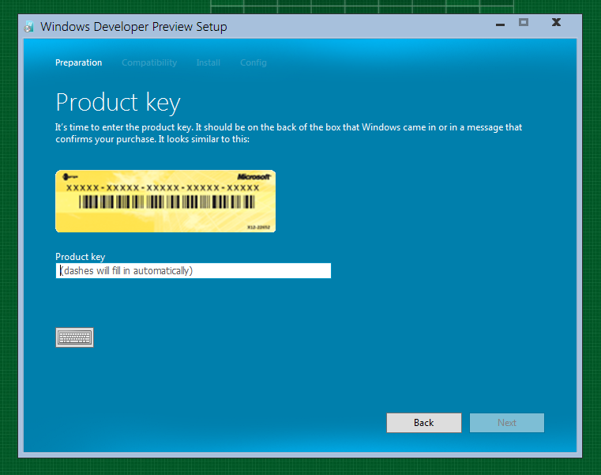This screenshot has width=601, height=475.
Task: Click the instruction text about entering product key
Action: [x=288, y=133]
